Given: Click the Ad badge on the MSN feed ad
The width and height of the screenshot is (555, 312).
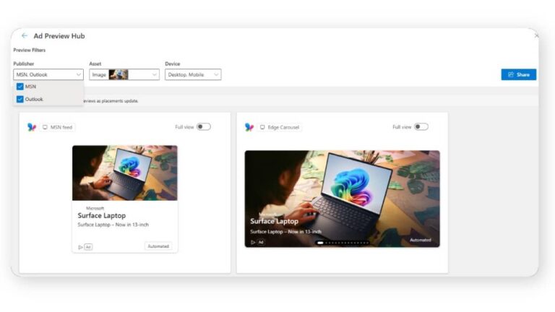Looking at the screenshot, I should pyautogui.click(x=88, y=247).
